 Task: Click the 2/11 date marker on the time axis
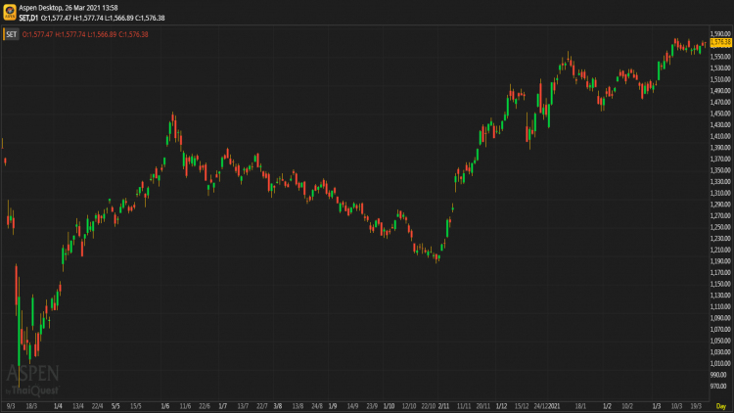click(443, 405)
